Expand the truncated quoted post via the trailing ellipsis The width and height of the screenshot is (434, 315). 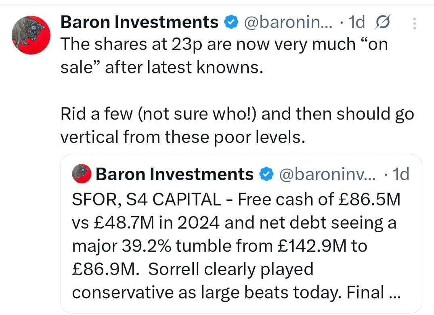[394, 294]
